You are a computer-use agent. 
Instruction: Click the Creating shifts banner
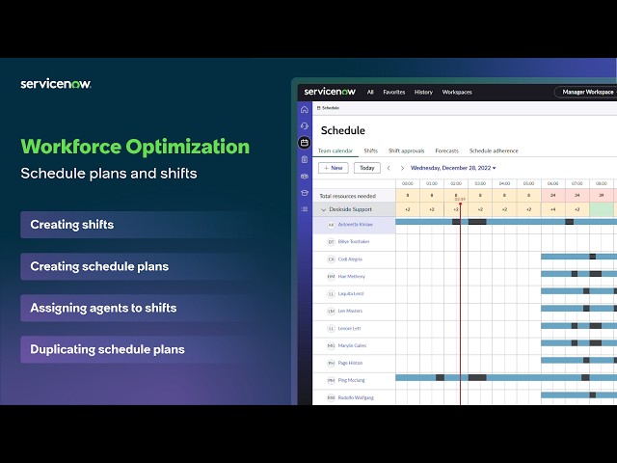(138, 225)
